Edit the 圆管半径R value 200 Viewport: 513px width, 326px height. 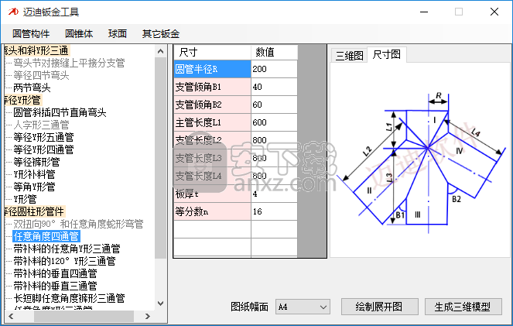click(274, 69)
